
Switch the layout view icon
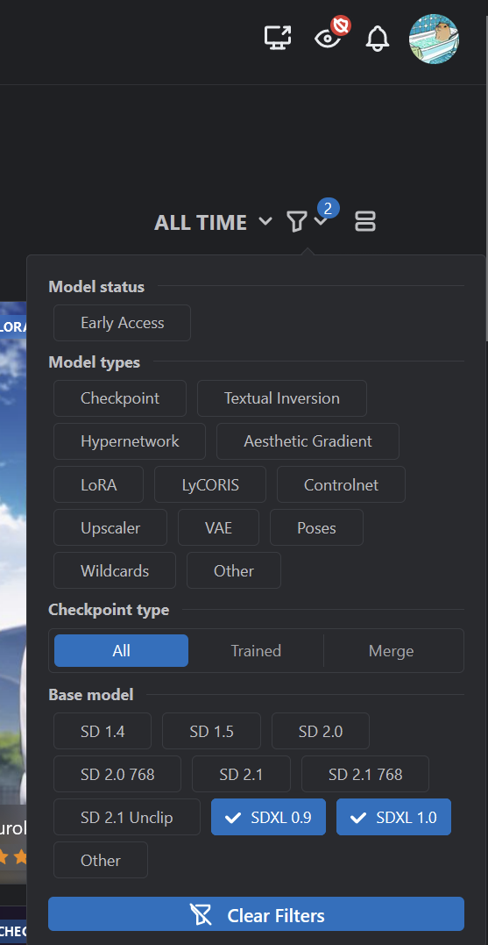(x=365, y=221)
